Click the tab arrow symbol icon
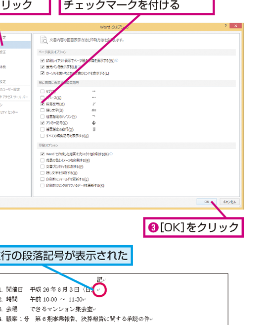Image resolution: width=267 pixels, height=325 pixels. point(93,91)
